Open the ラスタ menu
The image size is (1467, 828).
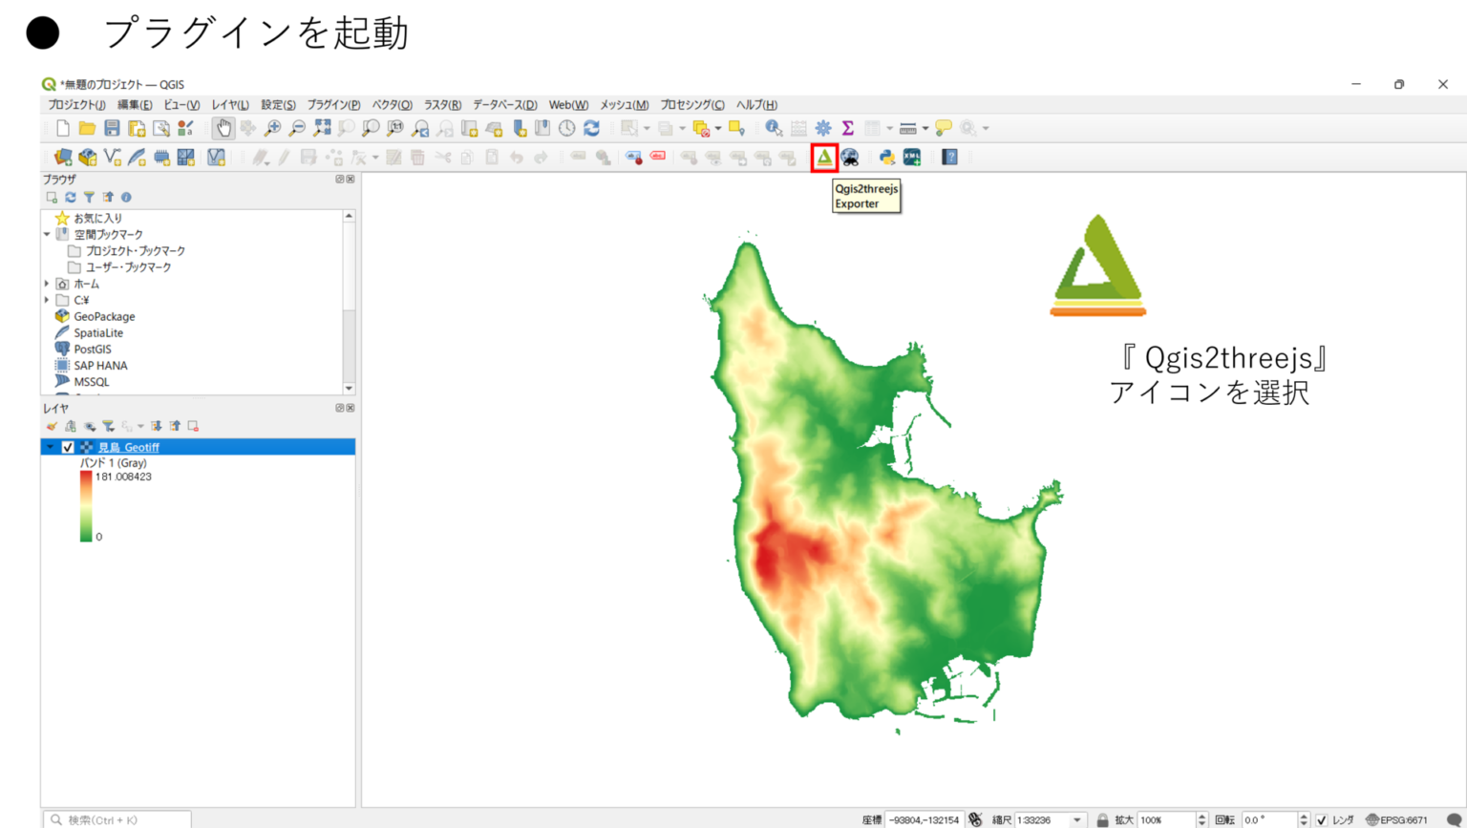[443, 105]
